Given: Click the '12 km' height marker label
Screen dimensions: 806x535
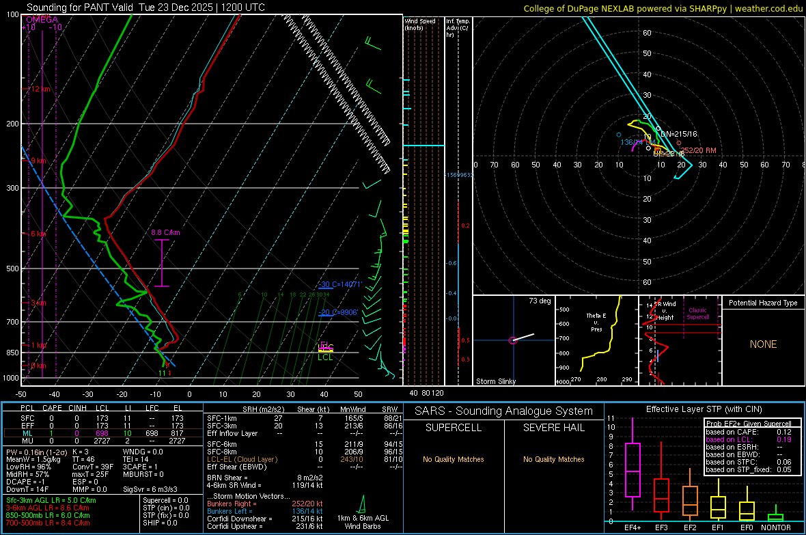Looking at the screenshot, I should (40, 89).
